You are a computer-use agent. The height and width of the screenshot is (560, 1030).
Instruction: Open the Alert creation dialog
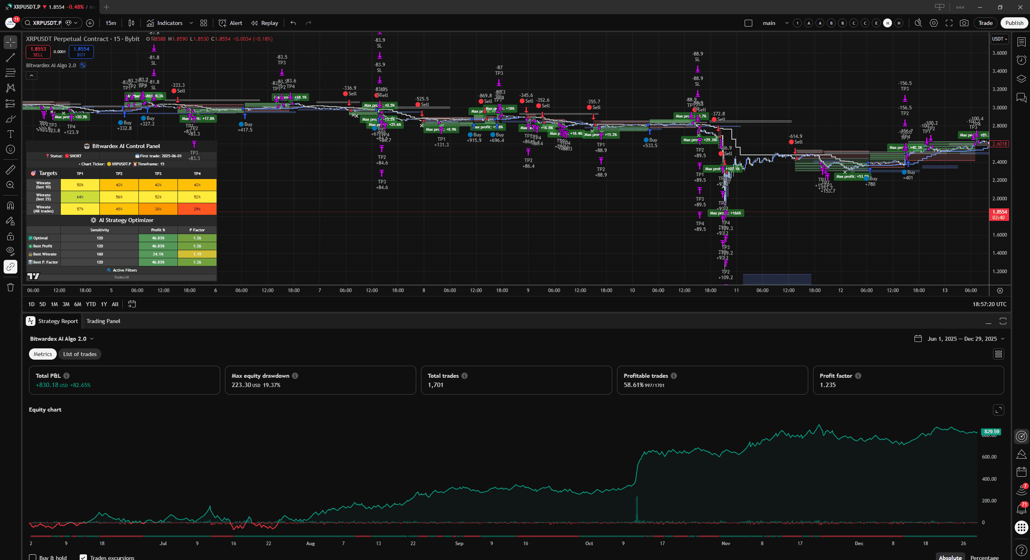click(230, 23)
